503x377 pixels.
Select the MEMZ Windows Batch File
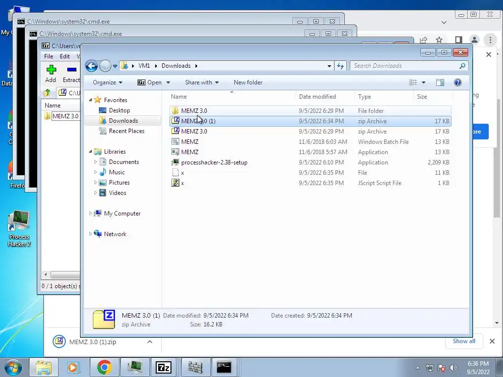(310, 142)
